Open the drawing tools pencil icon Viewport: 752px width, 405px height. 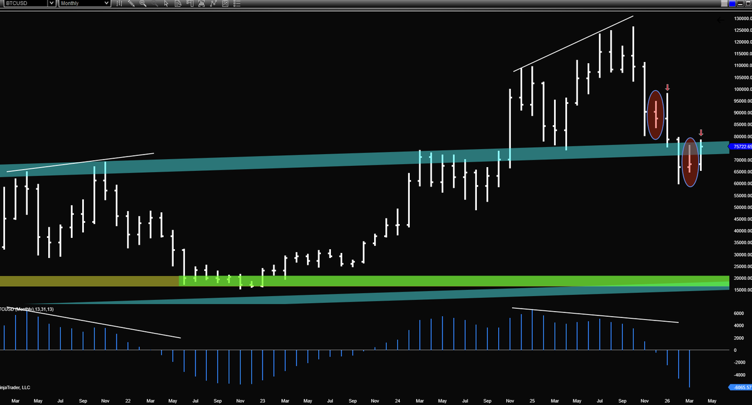(x=131, y=3)
